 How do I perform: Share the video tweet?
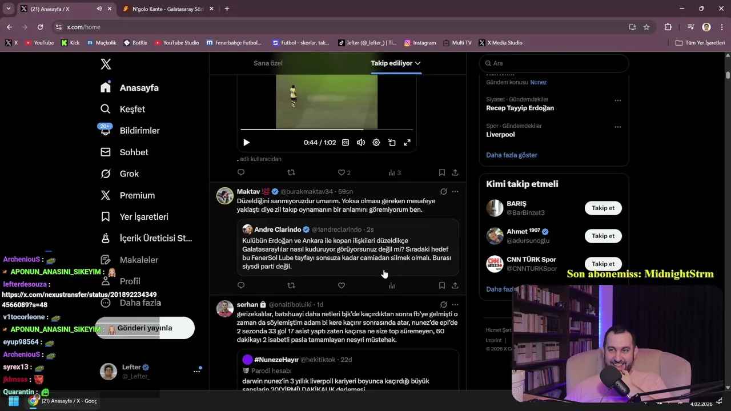455,172
